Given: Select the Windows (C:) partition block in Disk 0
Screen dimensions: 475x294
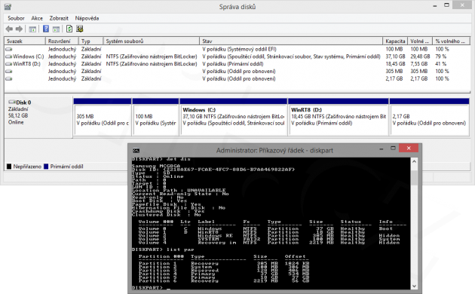Looking at the screenshot, I should pos(234,117).
